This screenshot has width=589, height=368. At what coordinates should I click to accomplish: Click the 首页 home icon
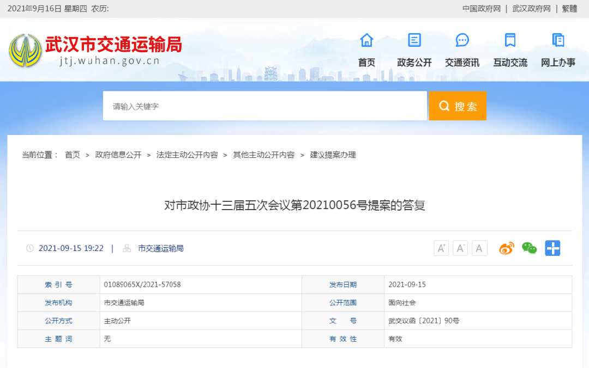[x=366, y=40]
